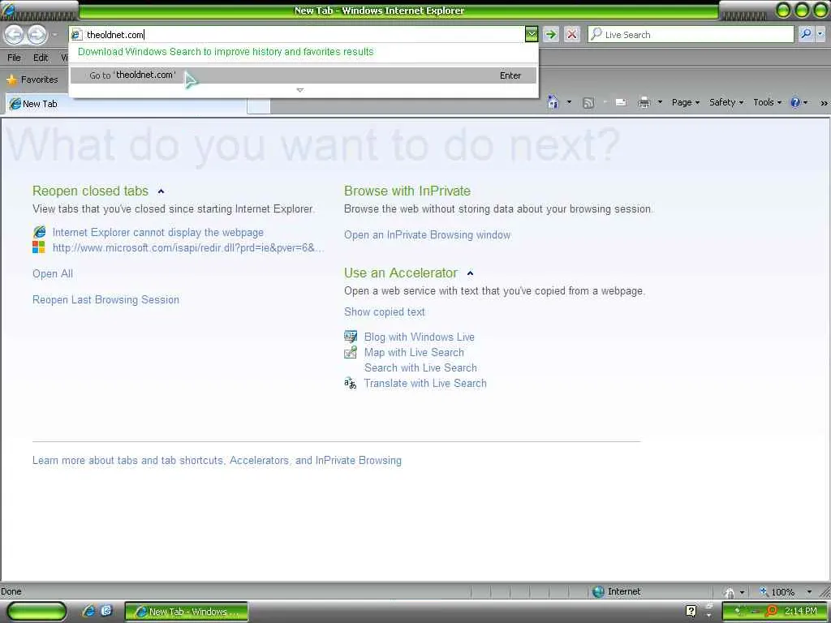Open the File menu
Viewport: 831px width, 623px height.
(15, 58)
